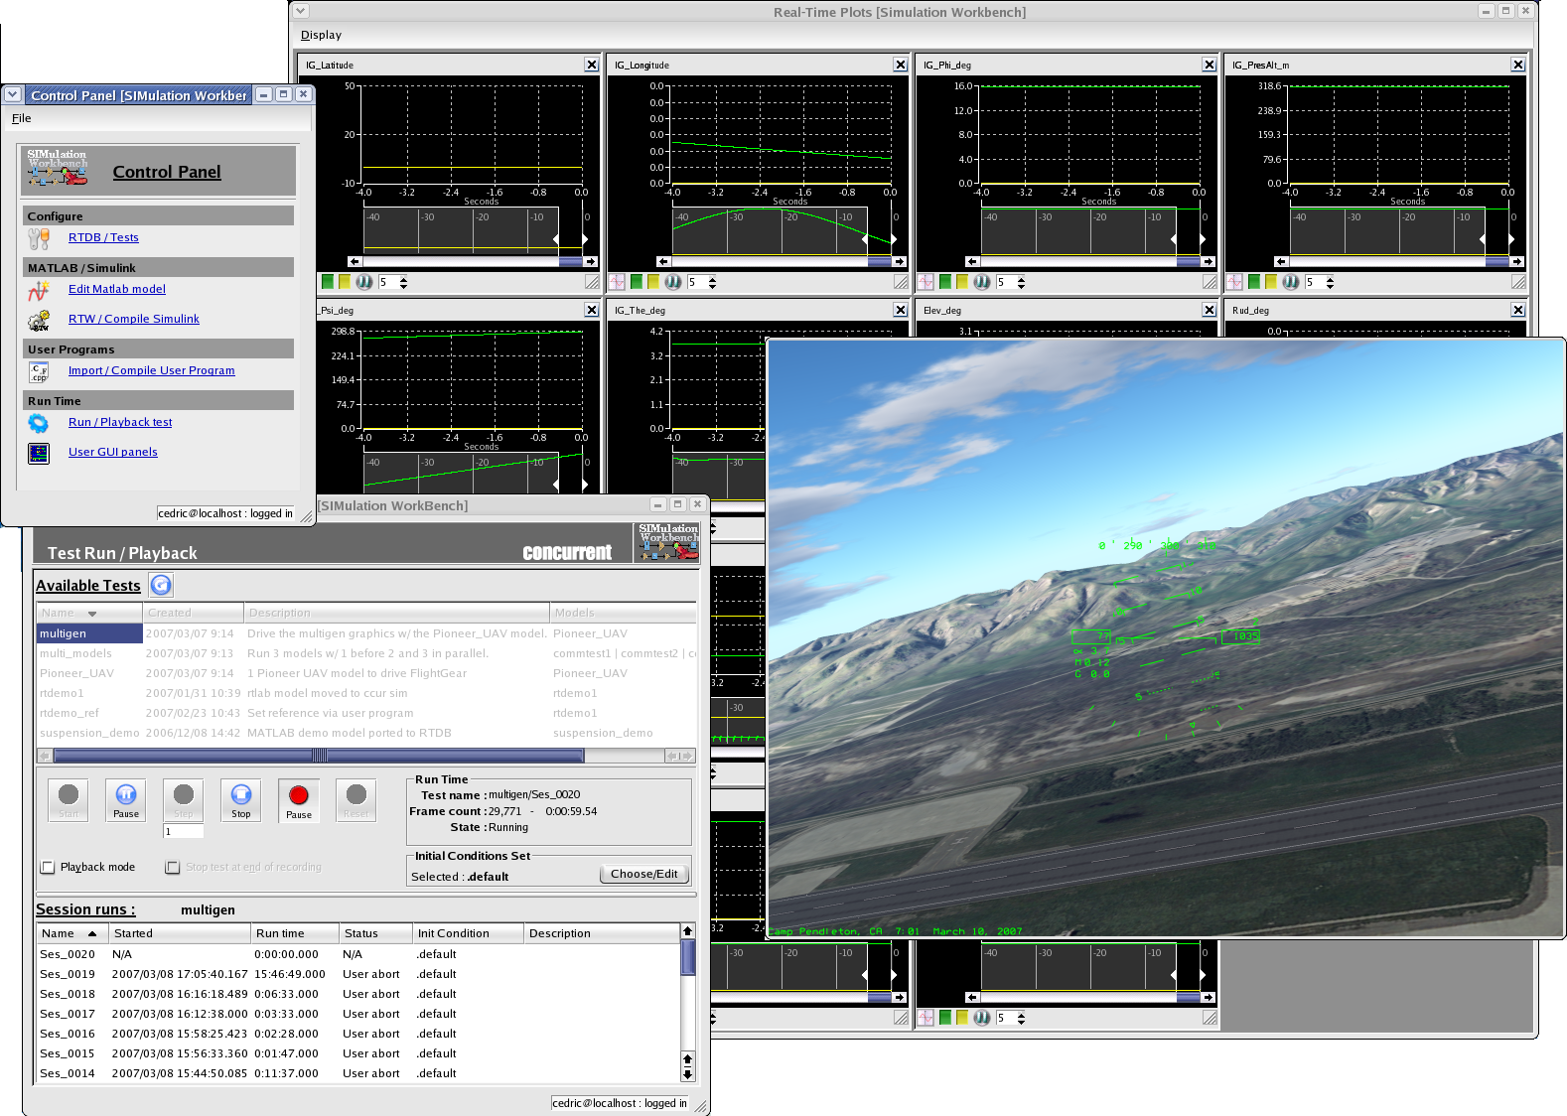Click the cpp icon for Import / Compile User Program
The height and width of the screenshot is (1116, 1567).
pos(39,371)
